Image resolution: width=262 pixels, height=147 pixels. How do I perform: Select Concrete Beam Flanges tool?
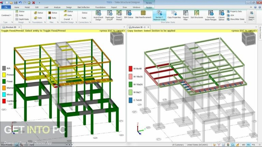(211, 15)
